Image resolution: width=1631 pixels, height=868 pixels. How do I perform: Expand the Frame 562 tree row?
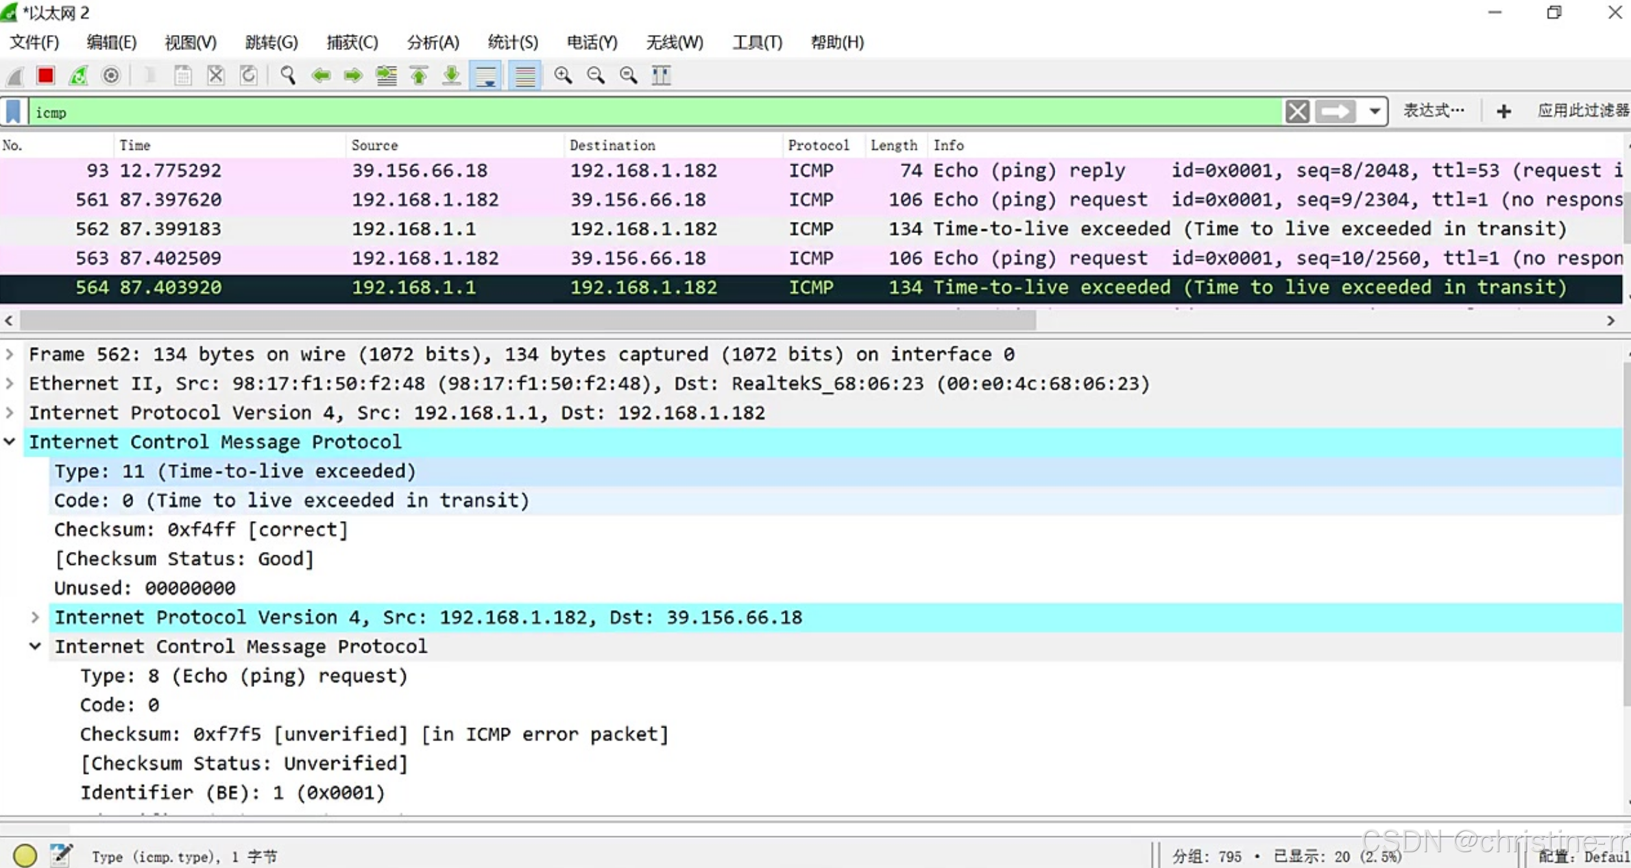coord(10,354)
